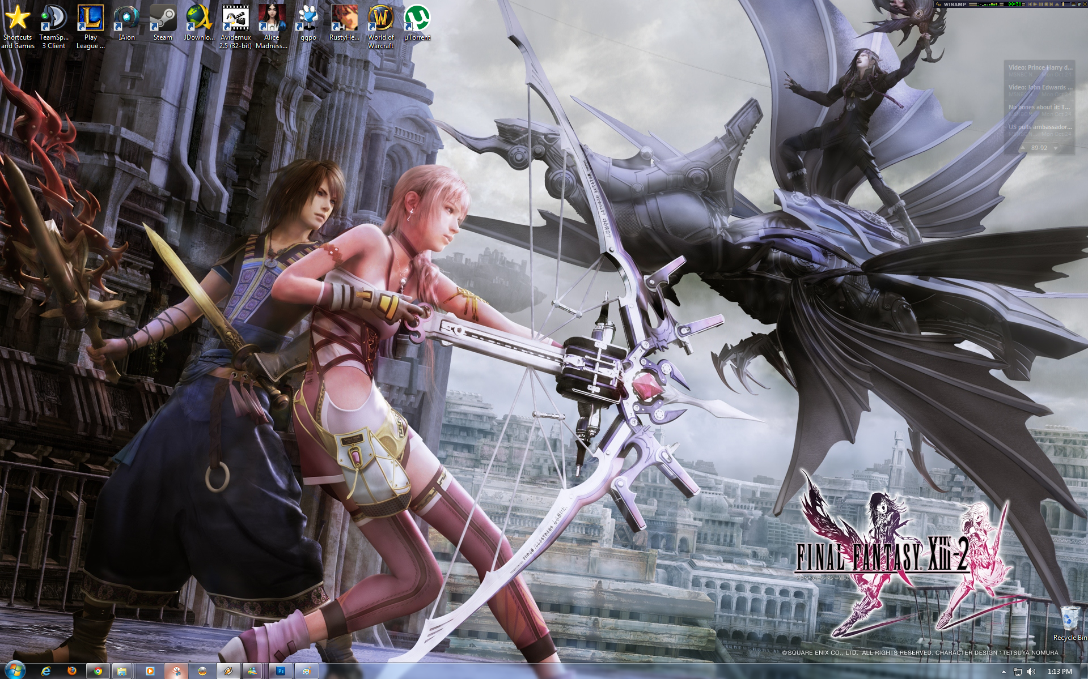This screenshot has height=679, width=1088.
Task: Open the orange globe app on taskbar
Action: click(x=202, y=671)
